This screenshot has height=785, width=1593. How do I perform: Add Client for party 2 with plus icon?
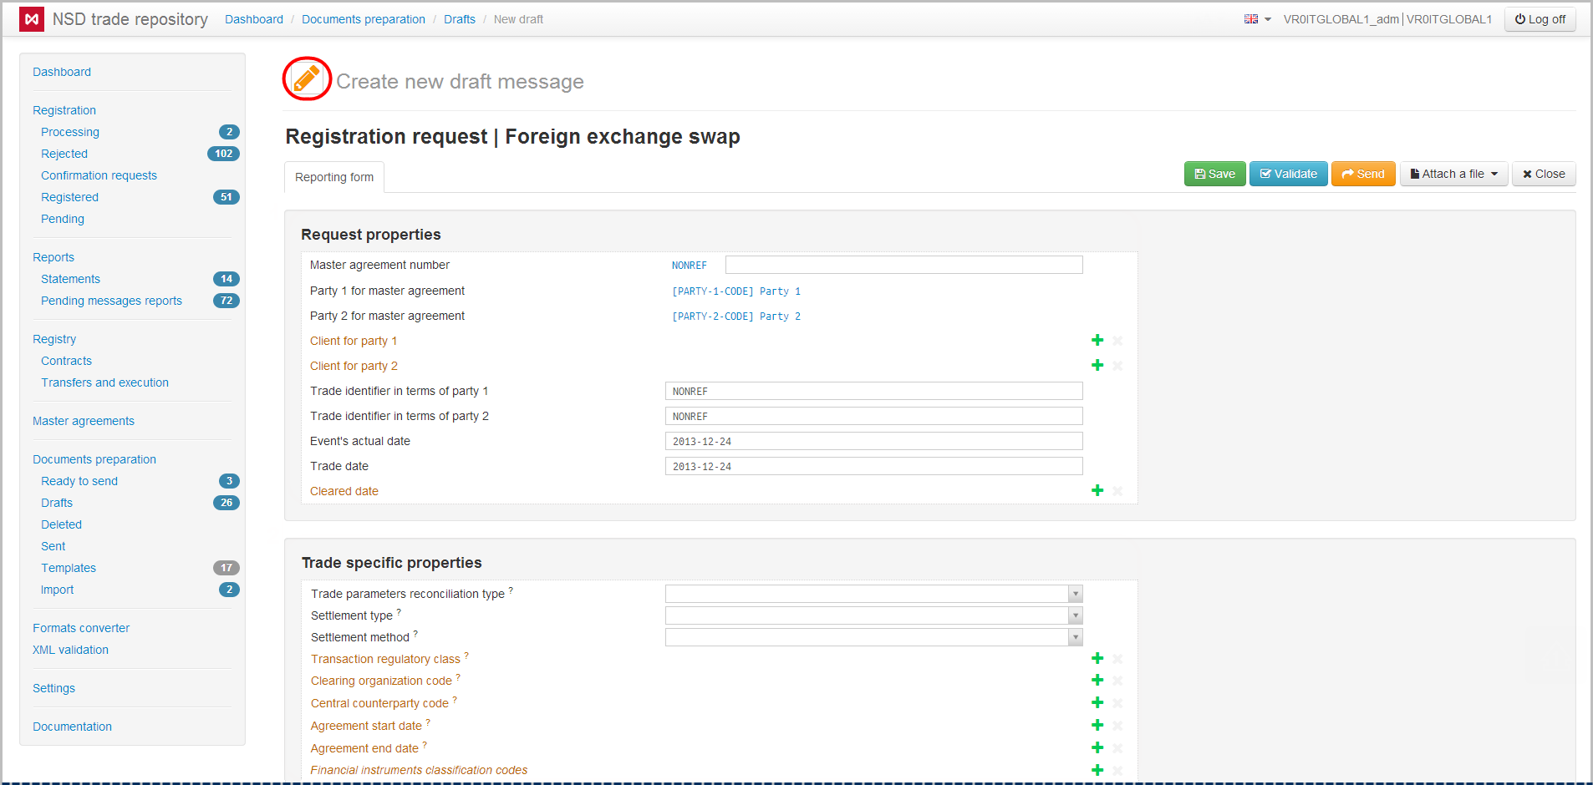point(1097,366)
